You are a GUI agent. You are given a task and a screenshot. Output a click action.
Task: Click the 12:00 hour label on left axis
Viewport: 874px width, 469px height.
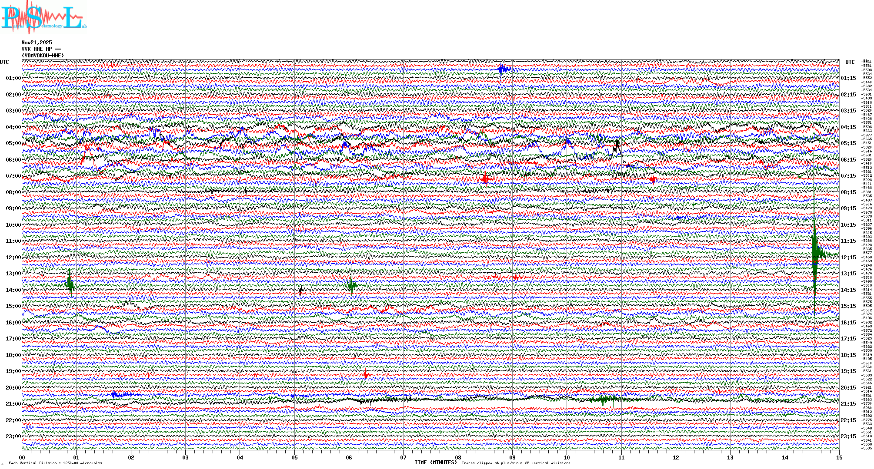point(13,258)
